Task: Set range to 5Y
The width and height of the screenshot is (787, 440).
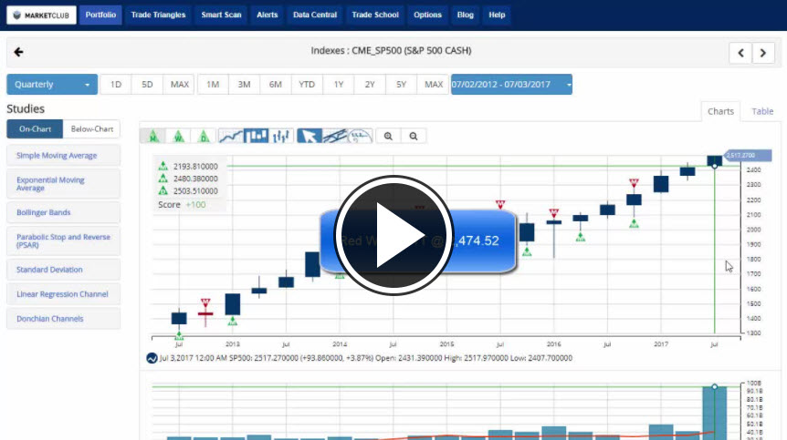Action: pos(401,85)
